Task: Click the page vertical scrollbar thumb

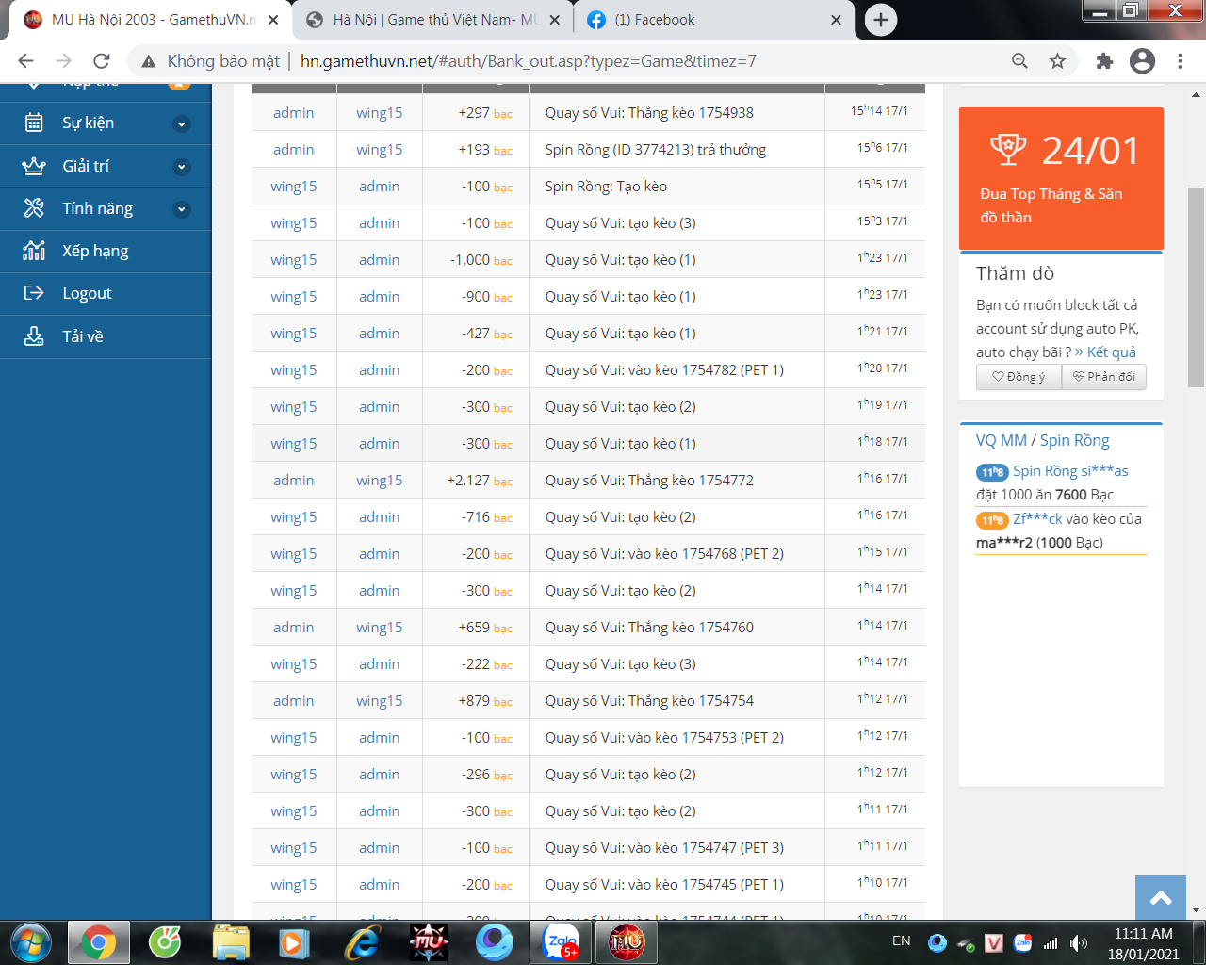Action: (x=1196, y=287)
